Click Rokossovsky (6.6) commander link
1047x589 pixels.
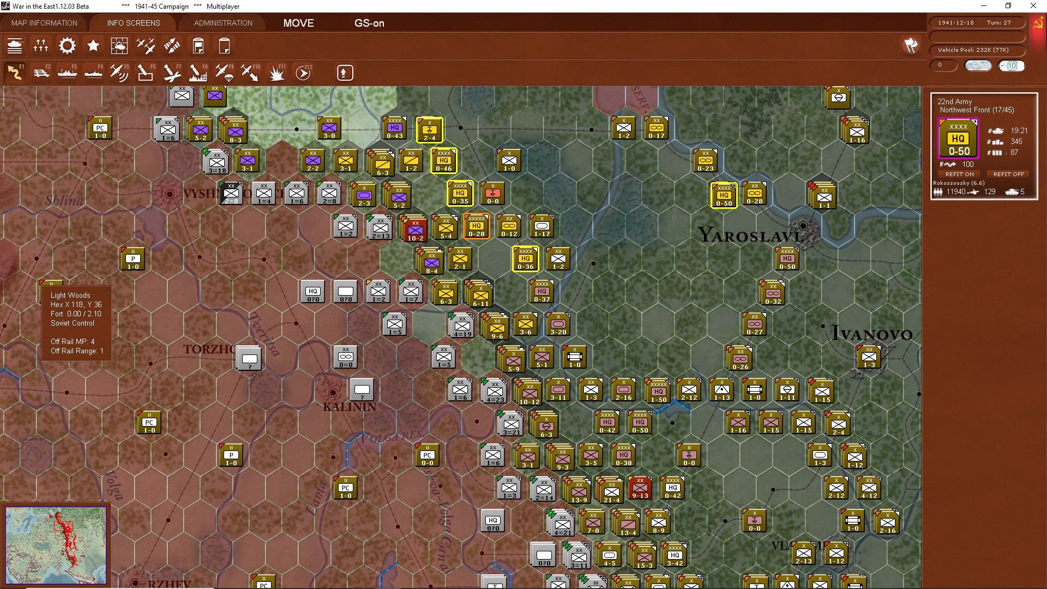[x=959, y=183]
